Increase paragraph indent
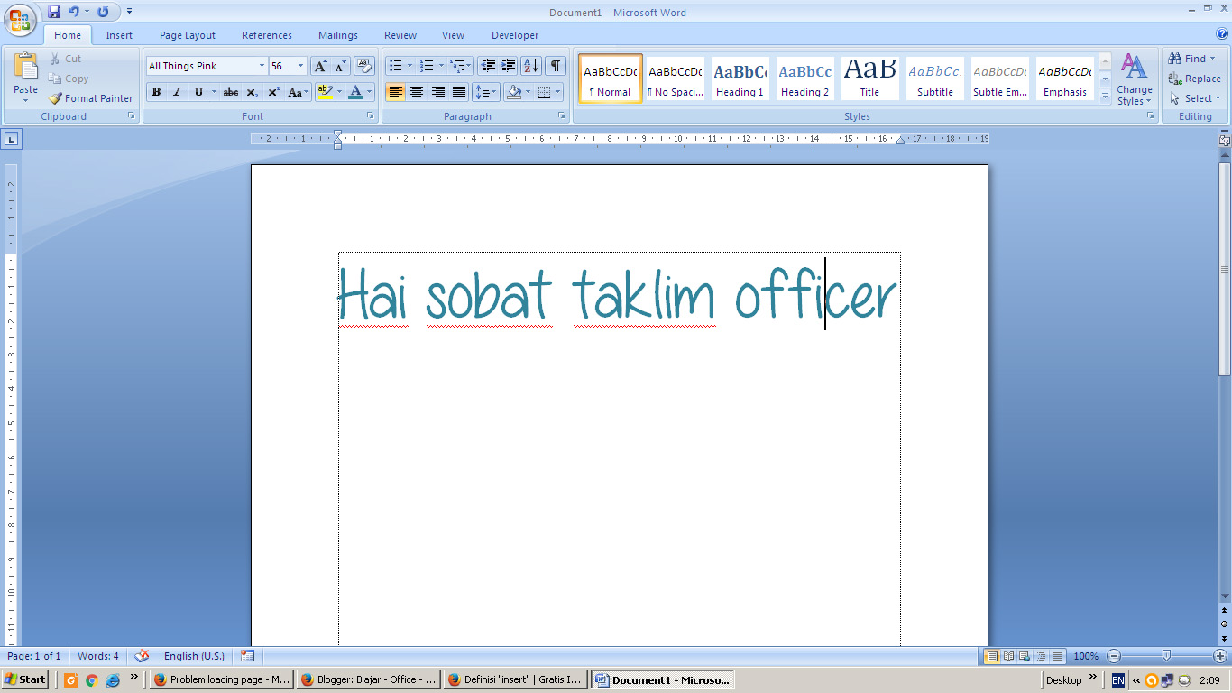The height and width of the screenshot is (693, 1232). (x=509, y=66)
